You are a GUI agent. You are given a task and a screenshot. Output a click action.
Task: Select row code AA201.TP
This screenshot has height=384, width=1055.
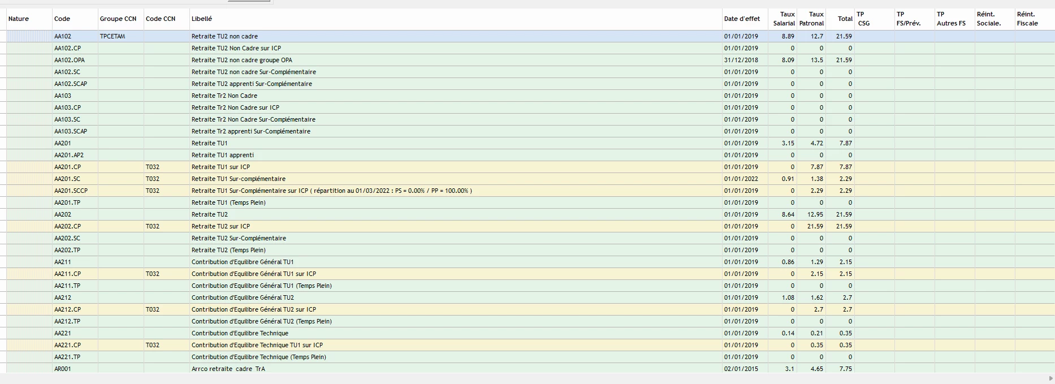point(67,202)
